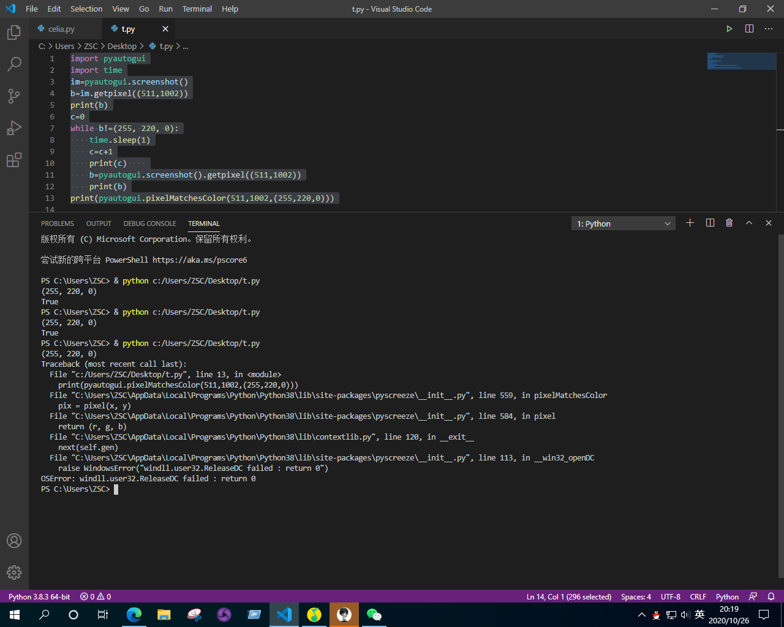Open the Selection menu

[86, 9]
